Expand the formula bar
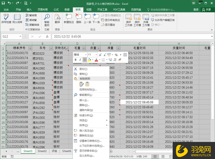 212,36
